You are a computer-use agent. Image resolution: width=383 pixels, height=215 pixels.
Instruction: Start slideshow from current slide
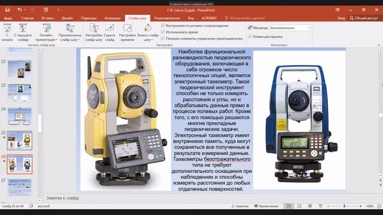point(23,33)
